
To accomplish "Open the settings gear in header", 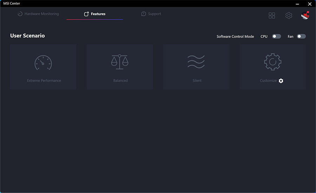I will click(289, 15).
